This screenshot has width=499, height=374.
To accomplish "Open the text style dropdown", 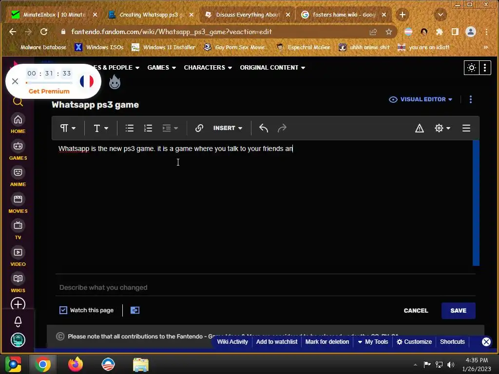I will pyautogui.click(x=101, y=128).
